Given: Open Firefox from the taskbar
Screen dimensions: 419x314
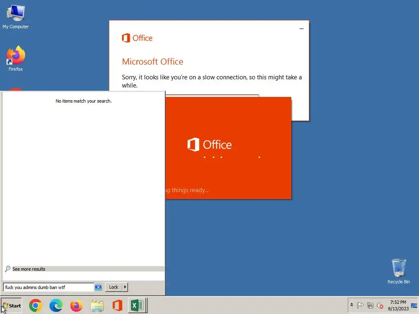Looking at the screenshot, I should 76,306.
